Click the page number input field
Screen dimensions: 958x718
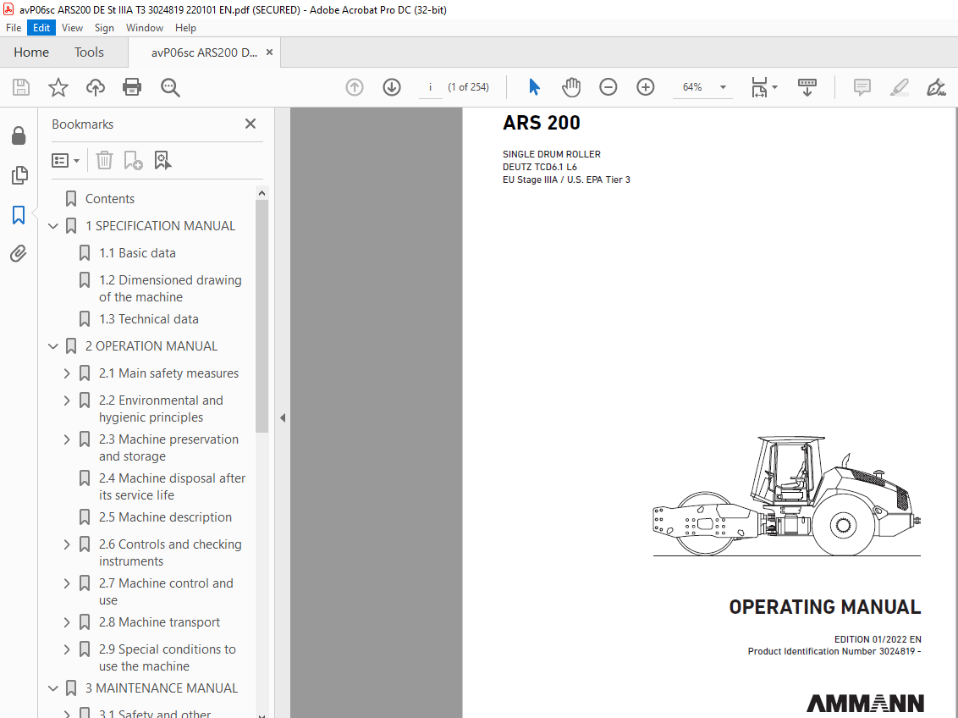430,87
